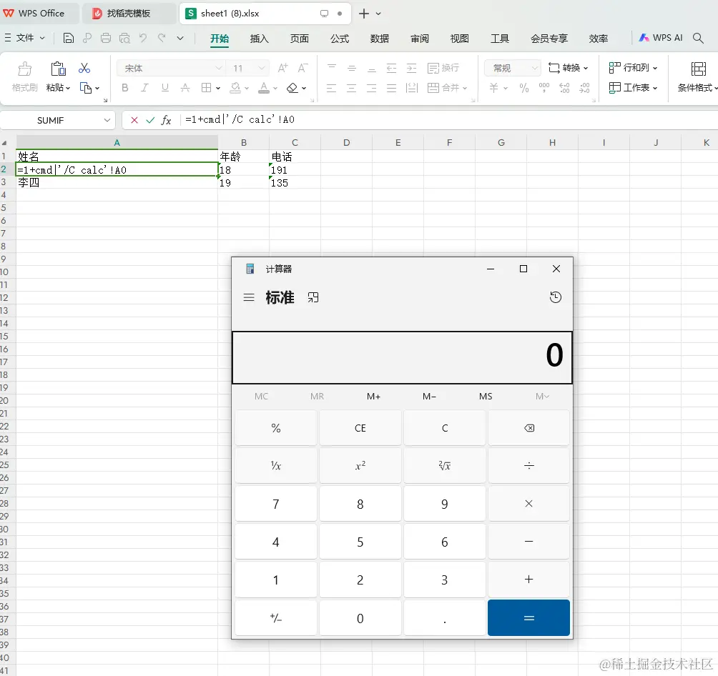The width and height of the screenshot is (718, 676).
Task: Click the formula bar input field
Action: 449,119
